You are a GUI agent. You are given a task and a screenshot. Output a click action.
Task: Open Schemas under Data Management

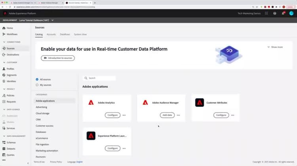pos(9,142)
